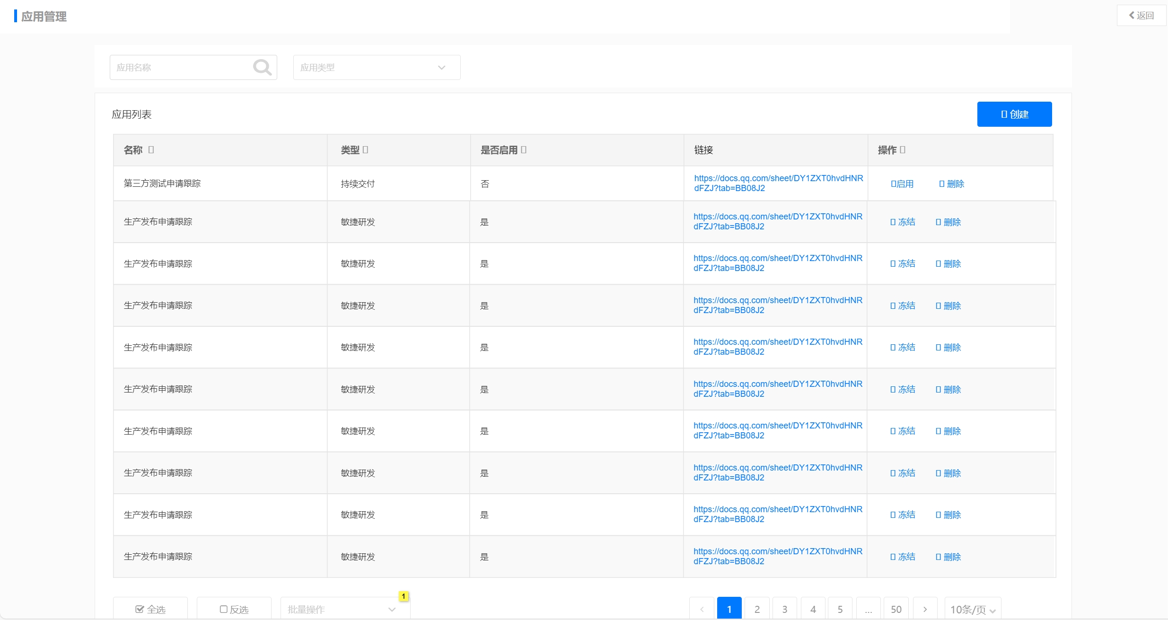Go to page 2
Viewport: 1168px width, 620px height.
click(x=757, y=609)
